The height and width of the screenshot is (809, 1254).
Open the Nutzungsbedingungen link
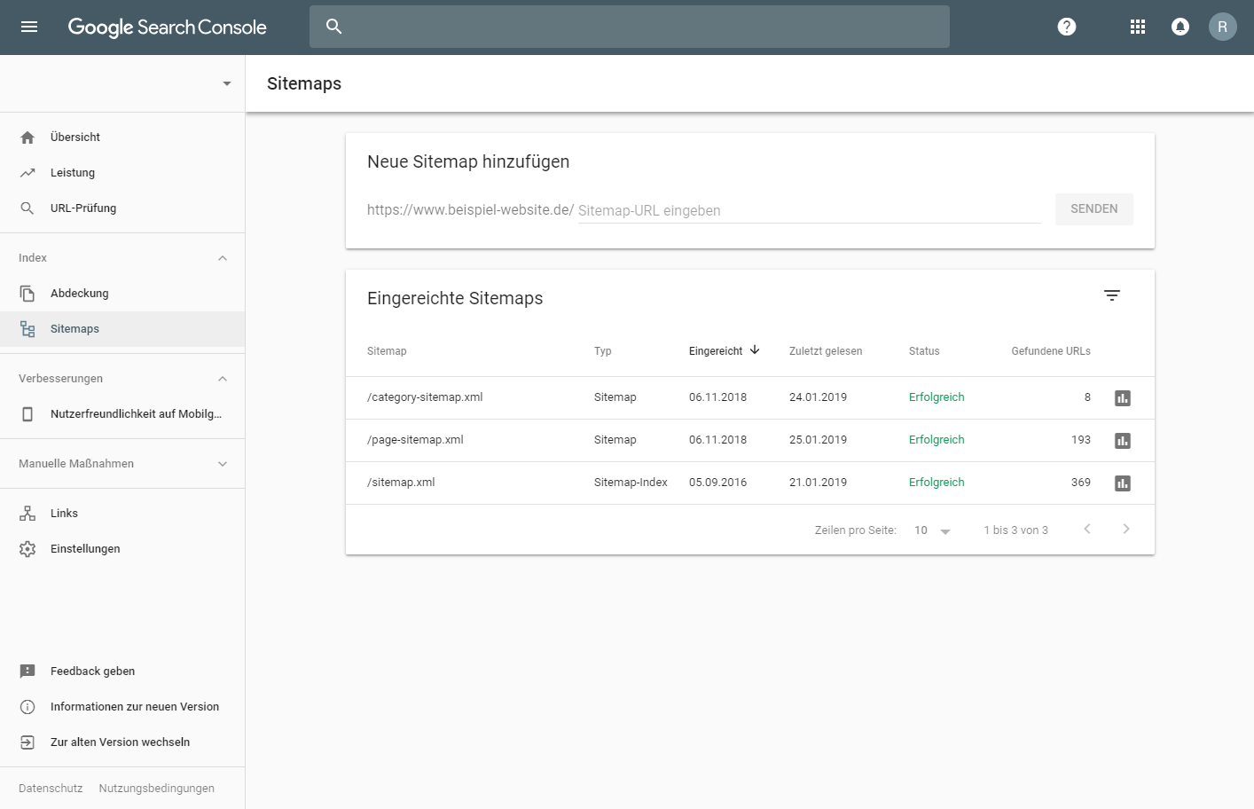157,789
